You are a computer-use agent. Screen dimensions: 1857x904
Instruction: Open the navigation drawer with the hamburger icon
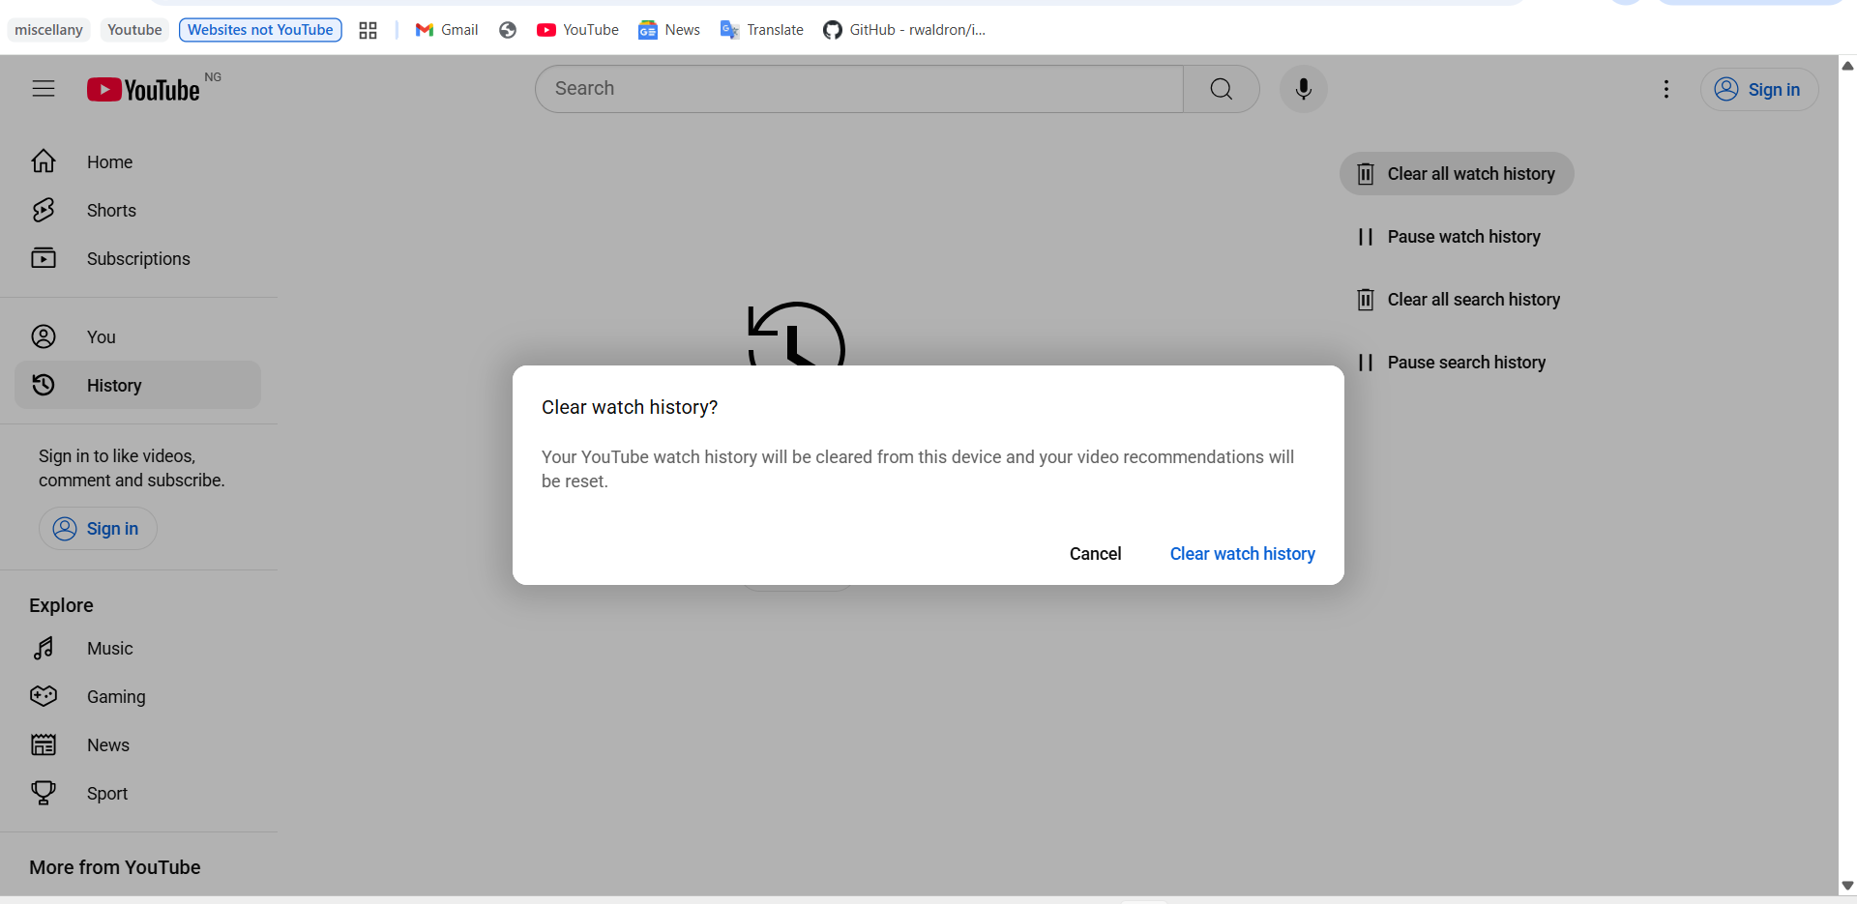[x=44, y=88]
